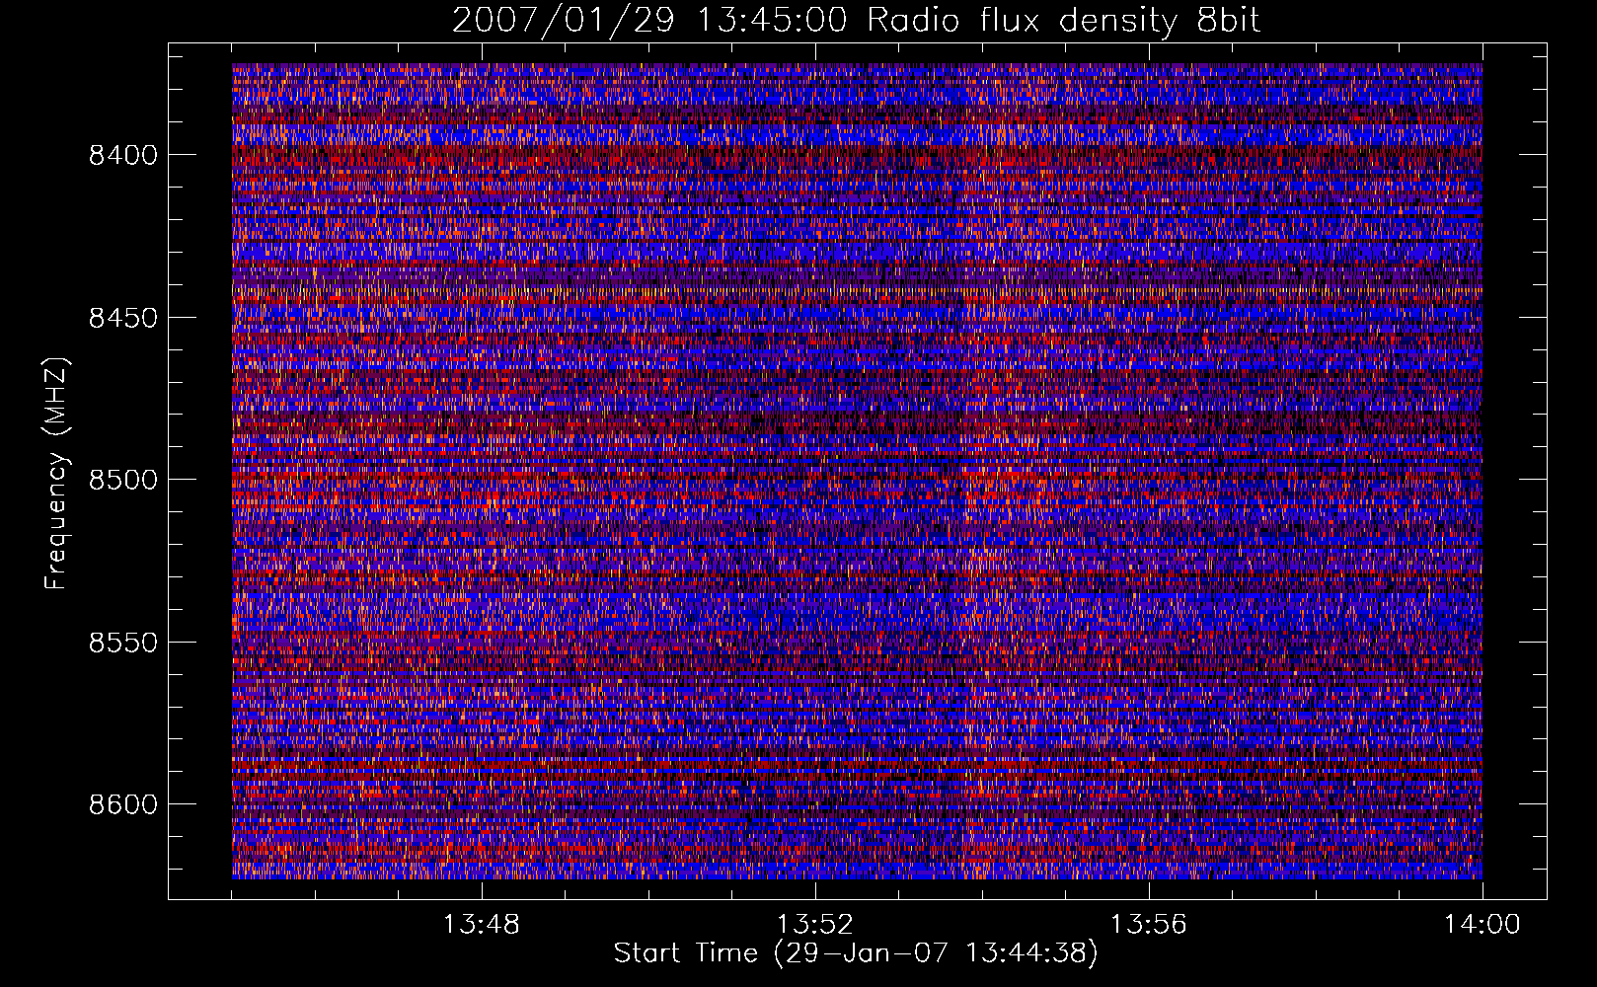Click the '8600' frequency axis label
The width and height of the screenshot is (1597, 987).
tap(122, 804)
